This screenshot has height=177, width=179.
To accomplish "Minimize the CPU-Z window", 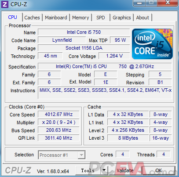I will pyautogui.click(x=139, y=3).
